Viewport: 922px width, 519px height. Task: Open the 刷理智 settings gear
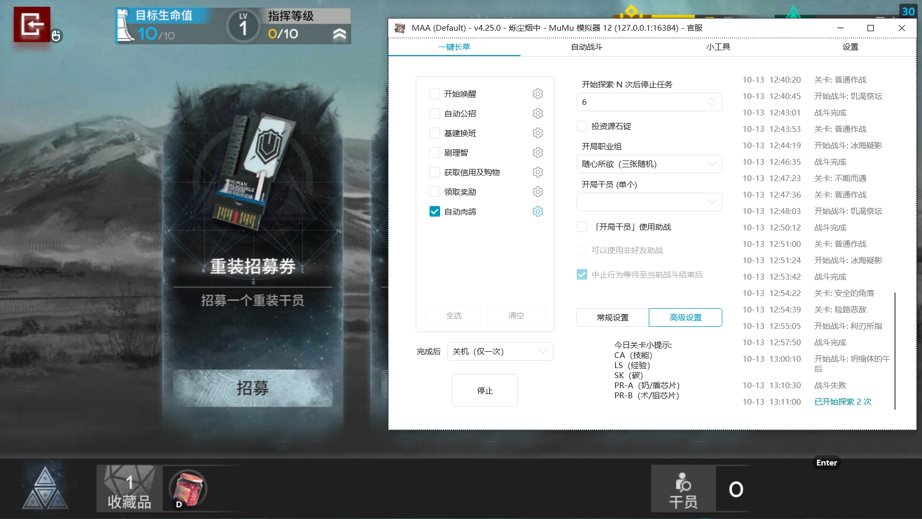point(538,152)
